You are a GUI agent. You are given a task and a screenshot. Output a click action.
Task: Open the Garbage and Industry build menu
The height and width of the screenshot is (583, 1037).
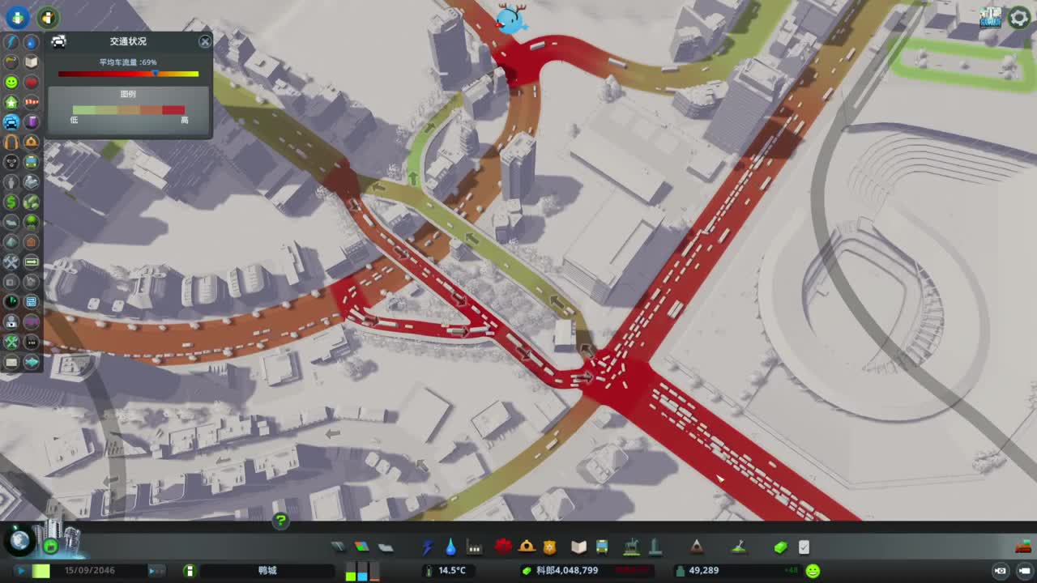475,547
